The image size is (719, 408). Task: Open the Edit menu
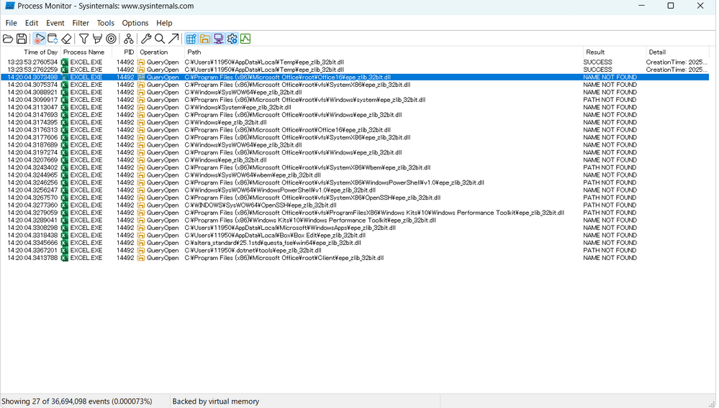(x=32, y=23)
